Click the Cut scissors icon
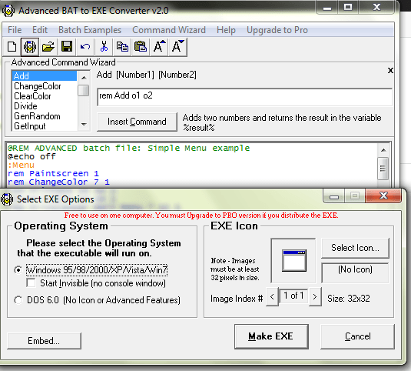 104,47
